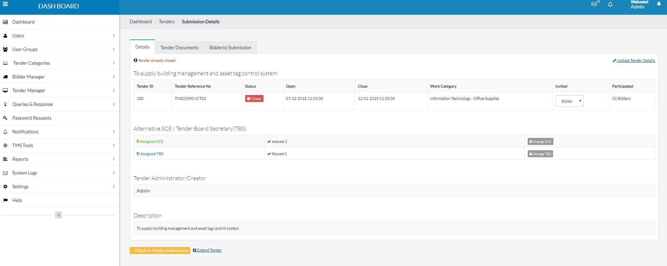Click the System Logs envelope icon
The image size is (667, 266).
(5, 173)
